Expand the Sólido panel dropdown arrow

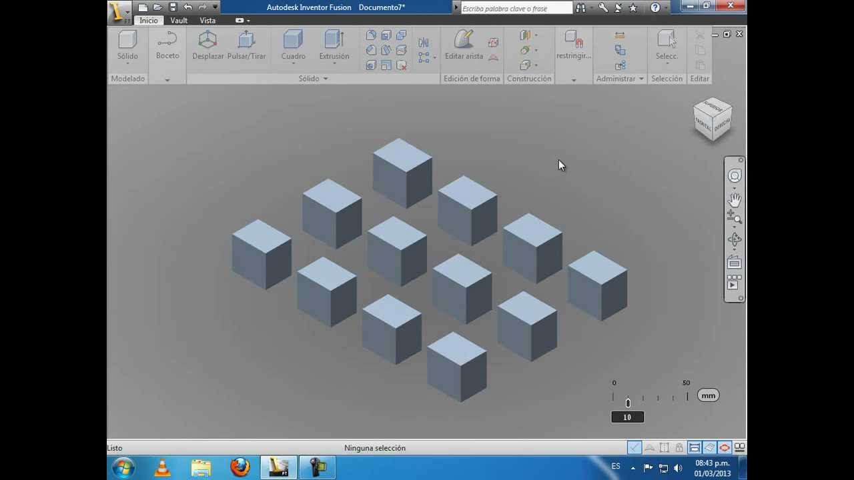coord(326,79)
